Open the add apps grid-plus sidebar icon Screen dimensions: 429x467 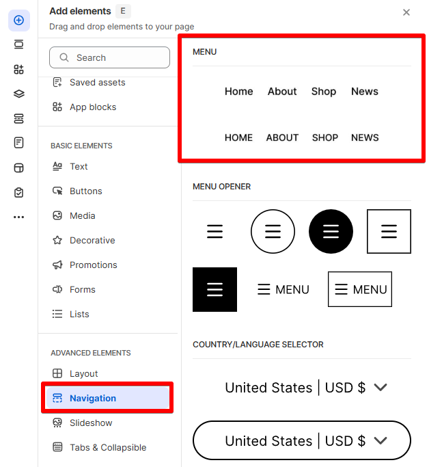coord(18,69)
